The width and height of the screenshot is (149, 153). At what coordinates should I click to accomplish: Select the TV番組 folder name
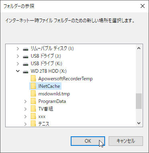coord(46,109)
